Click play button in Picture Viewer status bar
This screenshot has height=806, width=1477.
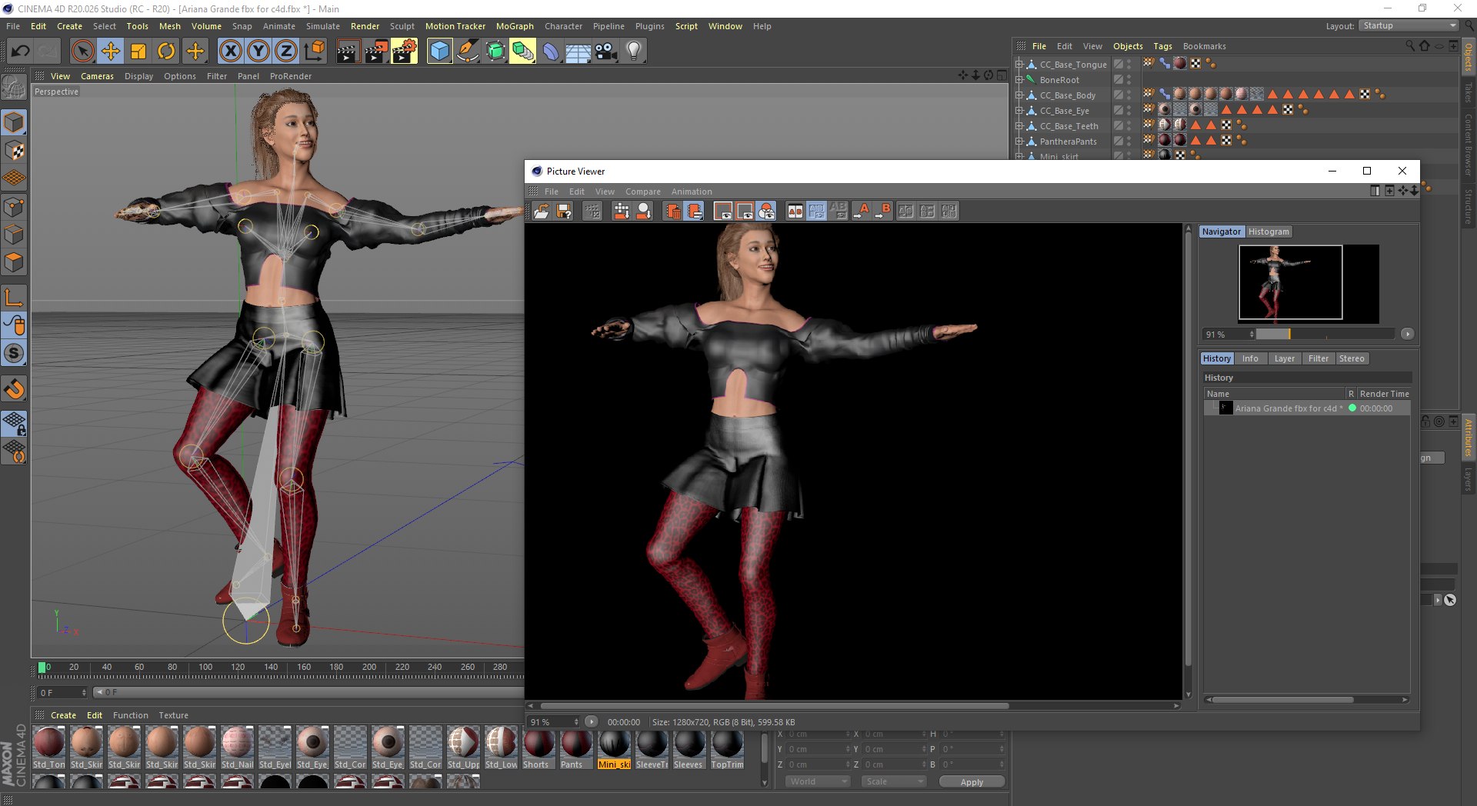point(591,721)
